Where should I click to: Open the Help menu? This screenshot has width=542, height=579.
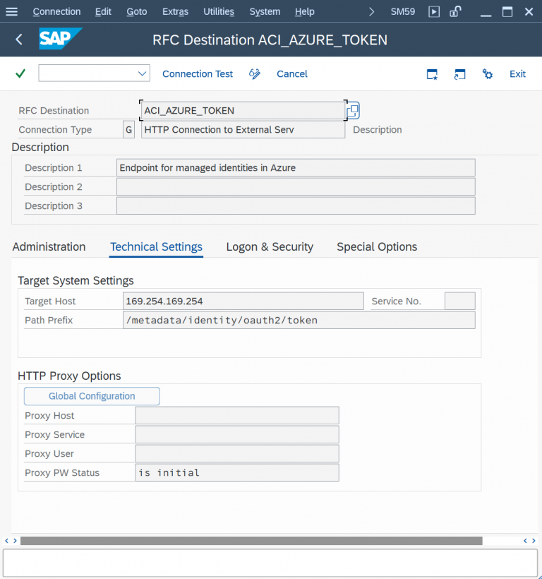click(305, 12)
